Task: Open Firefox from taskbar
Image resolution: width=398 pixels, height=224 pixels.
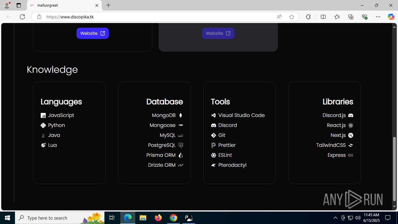Action: [158, 218]
